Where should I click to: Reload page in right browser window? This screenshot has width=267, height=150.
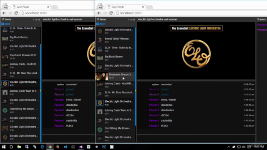pos(111,13)
